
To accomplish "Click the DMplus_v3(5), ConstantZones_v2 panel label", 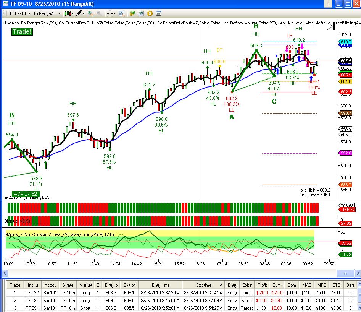I will pos(59,234).
